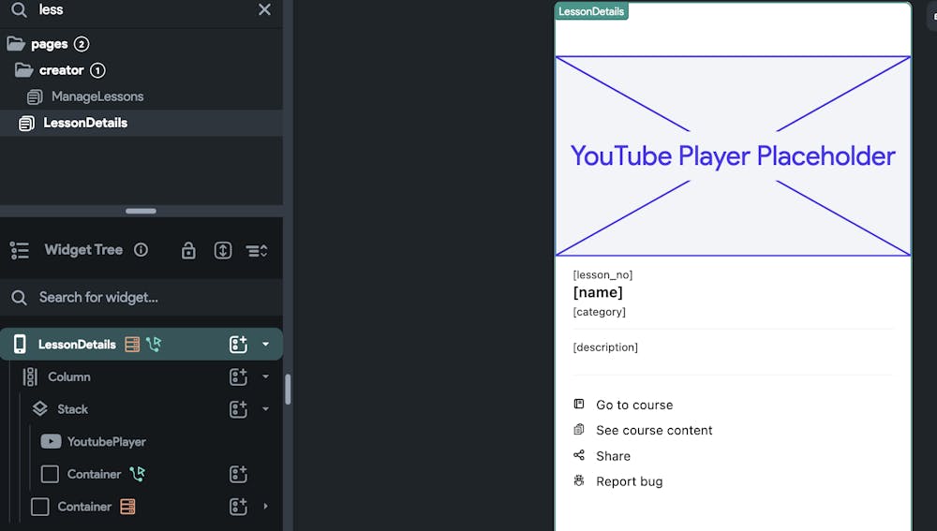Select the YoutubePlayer widget in the tree
Viewport: 937px width, 531px height.
(x=107, y=442)
